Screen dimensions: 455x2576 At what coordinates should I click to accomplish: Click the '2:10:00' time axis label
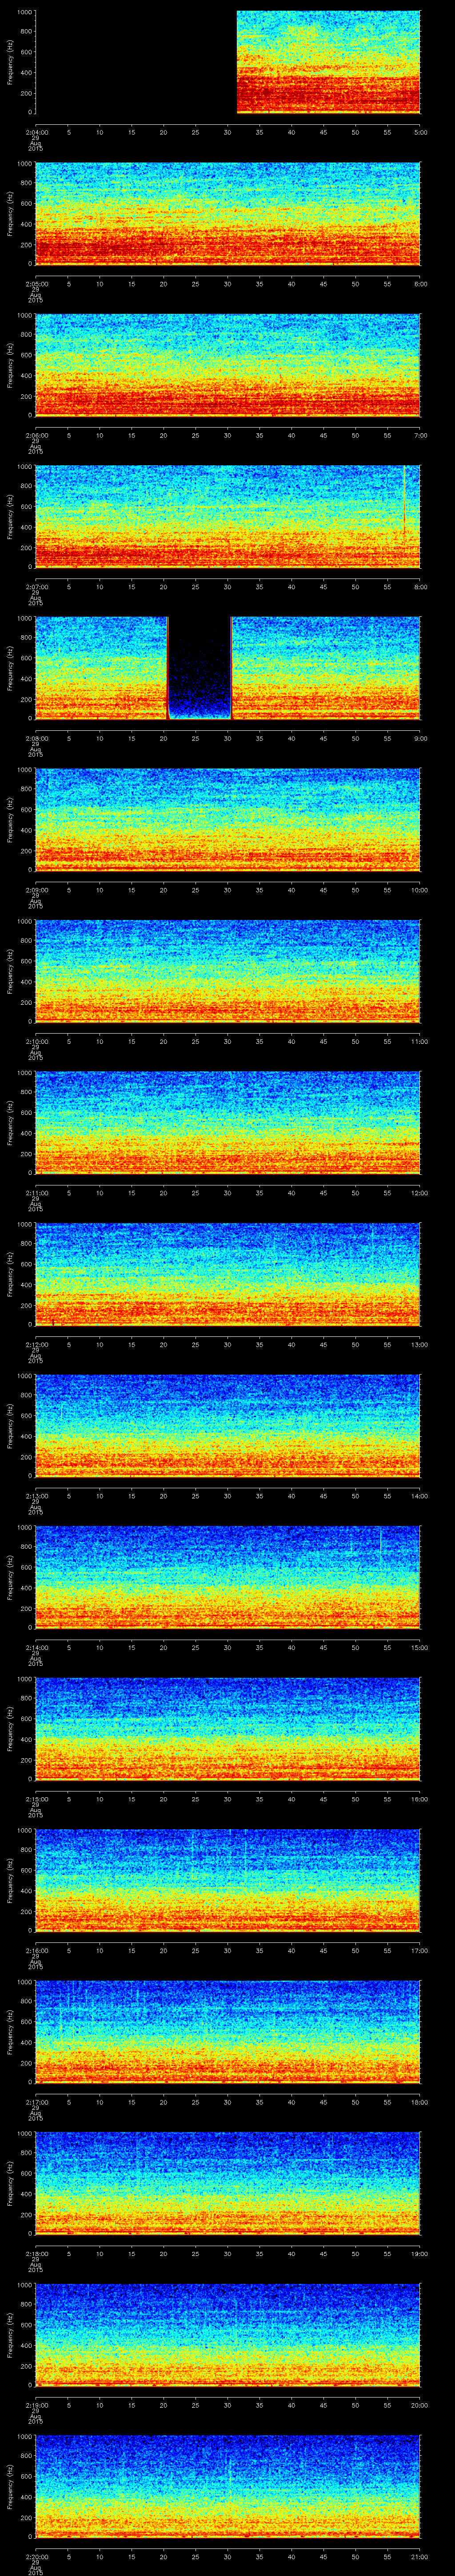point(36,1041)
